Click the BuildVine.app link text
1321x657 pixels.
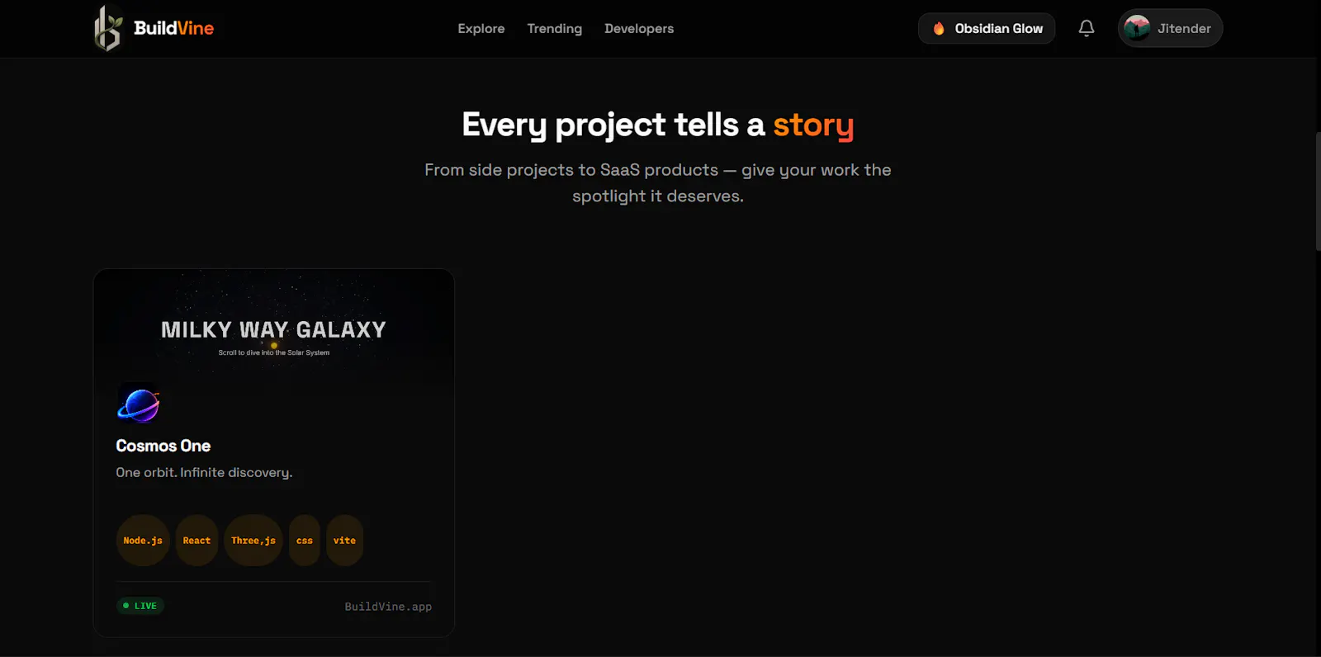click(x=388, y=607)
